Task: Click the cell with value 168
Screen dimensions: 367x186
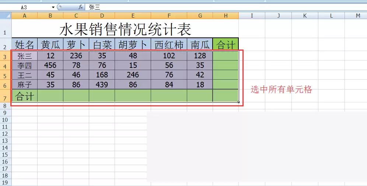Action: pos(102,75)
